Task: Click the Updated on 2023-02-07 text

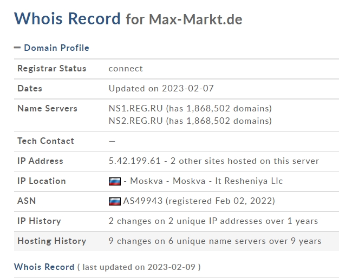Action: tap(161, 89)
